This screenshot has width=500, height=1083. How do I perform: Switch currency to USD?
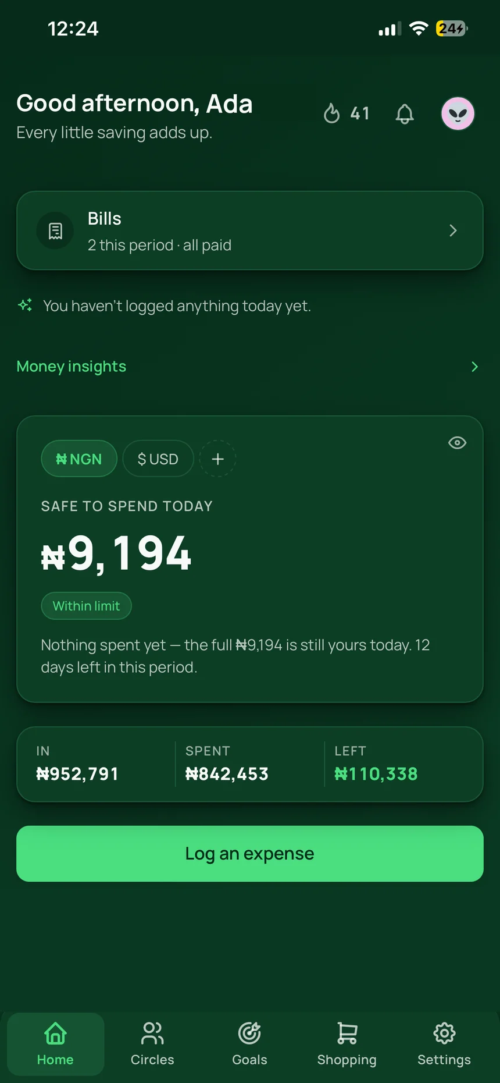click(158, 459)
